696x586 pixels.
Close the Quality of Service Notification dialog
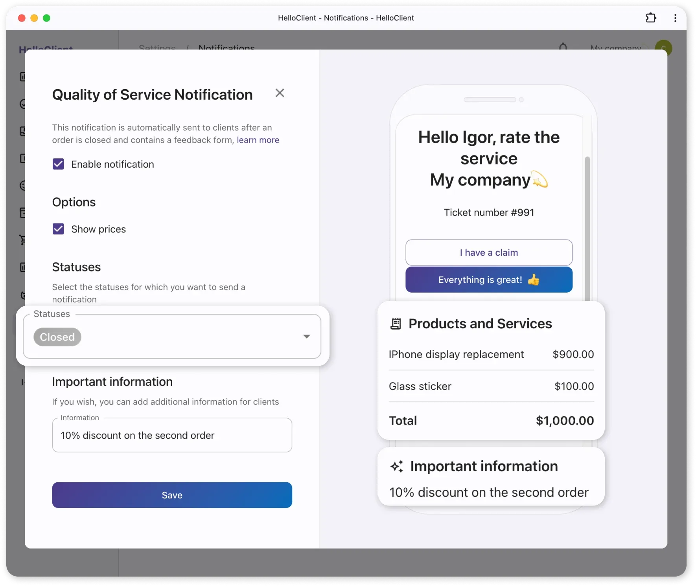click(x=280, y=93)
